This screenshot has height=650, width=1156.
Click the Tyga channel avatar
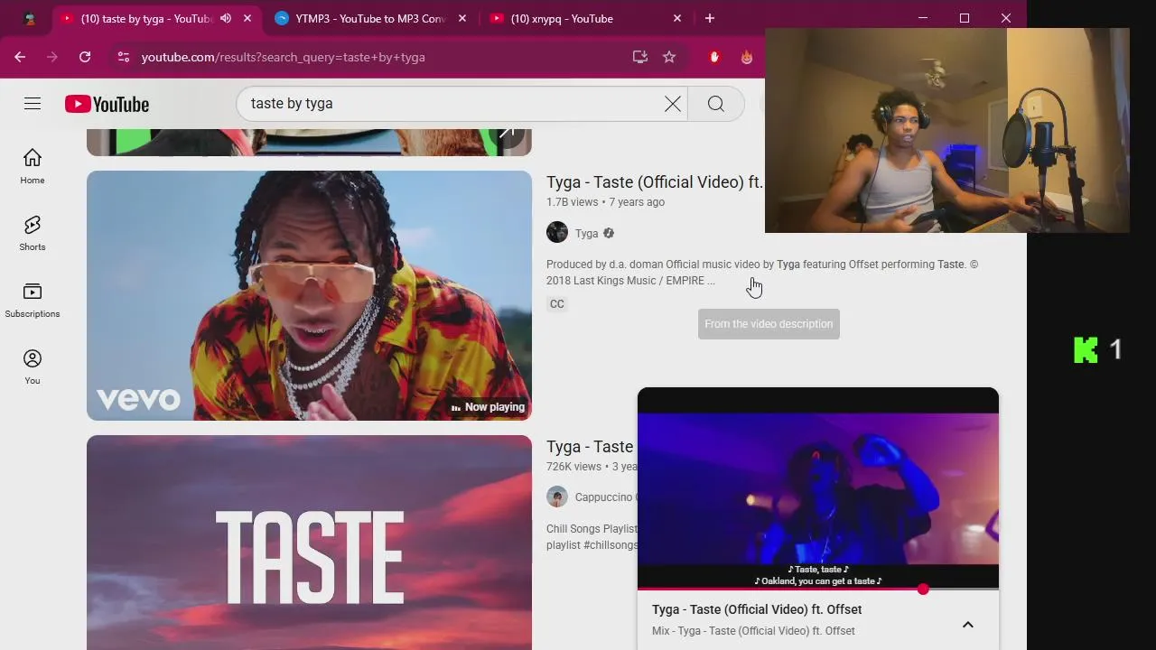point(557,232)
